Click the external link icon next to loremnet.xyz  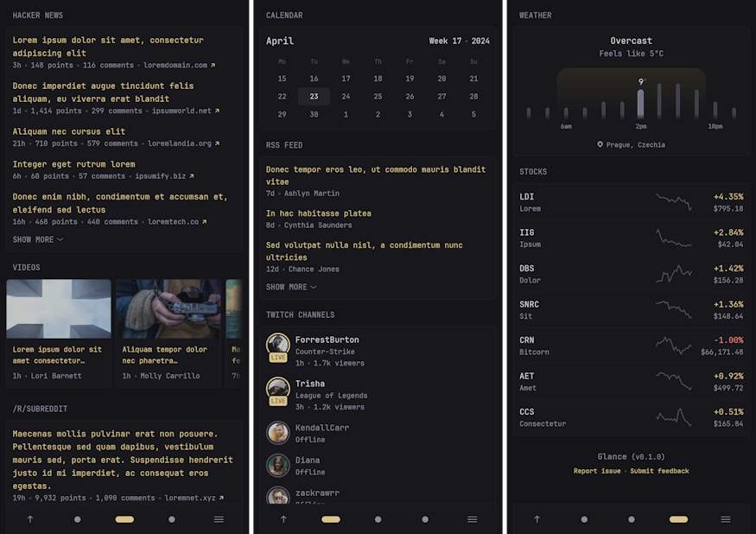point(219,497)
